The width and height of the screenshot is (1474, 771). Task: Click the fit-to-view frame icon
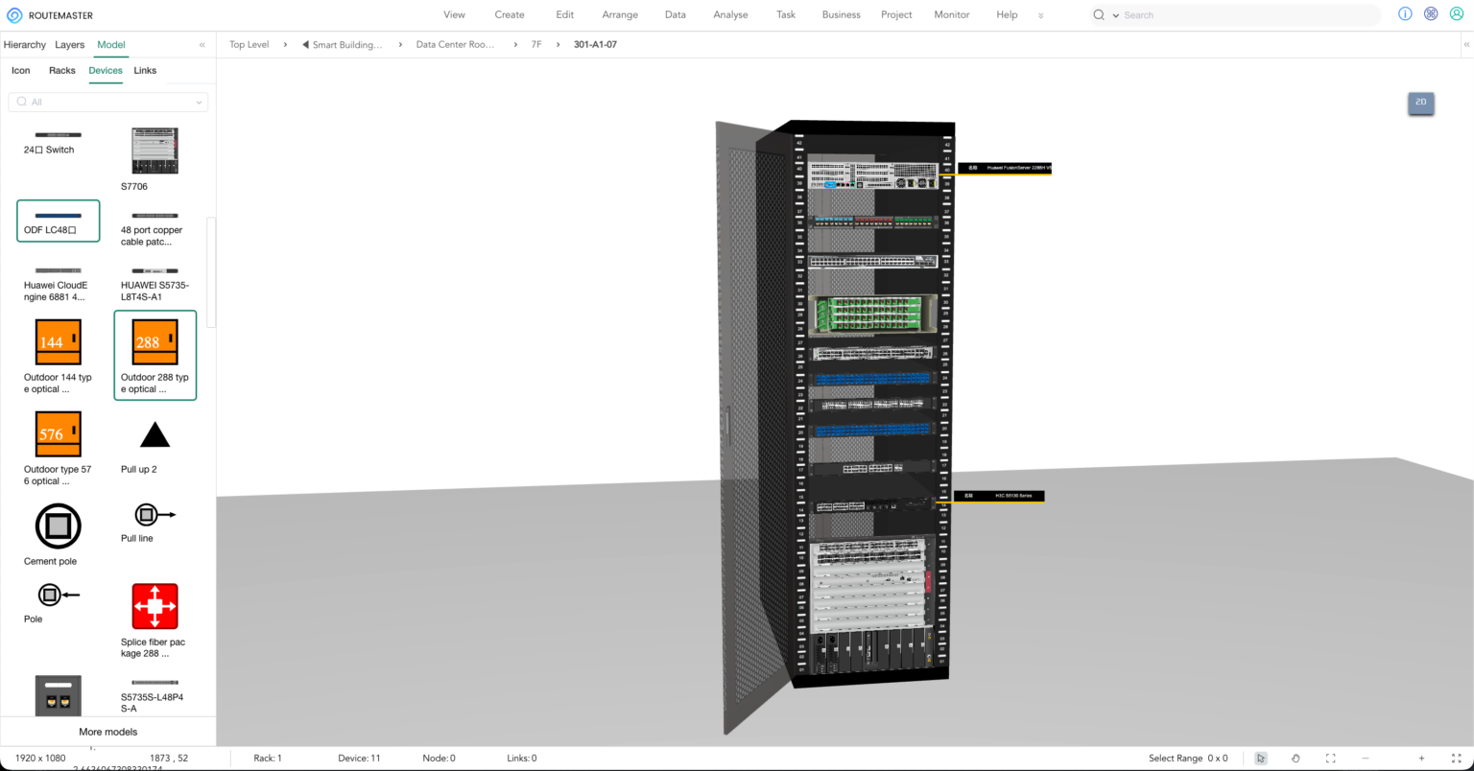[1330, 759]
